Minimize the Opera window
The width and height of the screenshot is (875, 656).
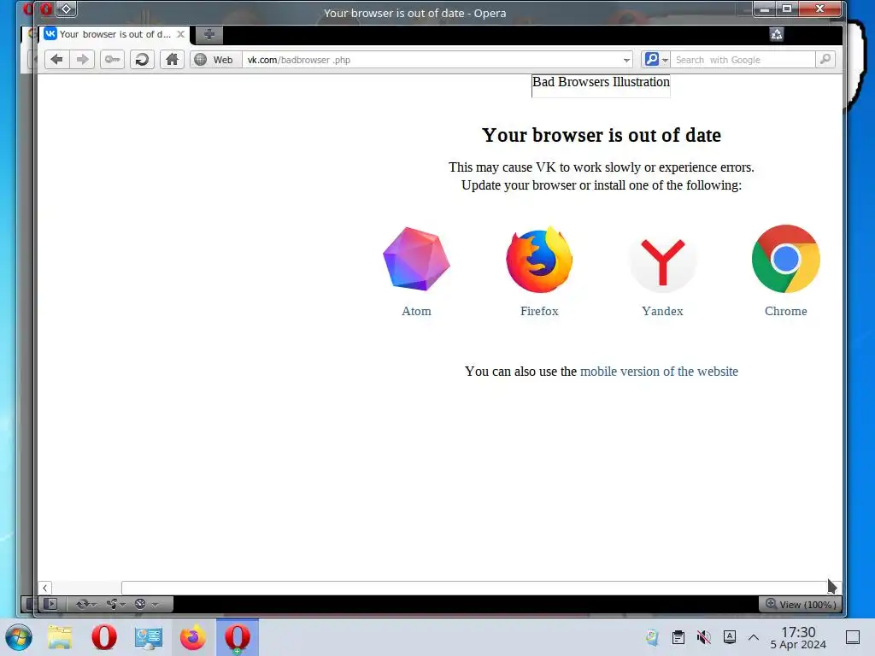click(765, 9)
